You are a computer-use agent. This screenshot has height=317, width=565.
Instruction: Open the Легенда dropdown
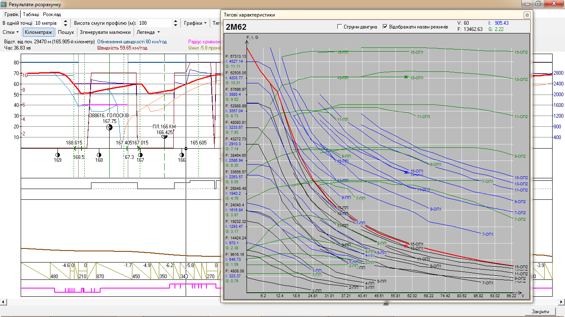148,32
